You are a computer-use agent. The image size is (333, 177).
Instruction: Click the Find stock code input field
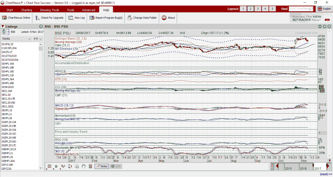click(x=301, y=9)
